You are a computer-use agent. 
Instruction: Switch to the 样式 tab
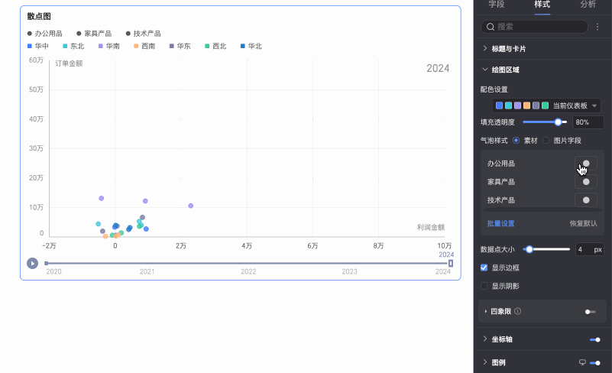tap(542, 5)
